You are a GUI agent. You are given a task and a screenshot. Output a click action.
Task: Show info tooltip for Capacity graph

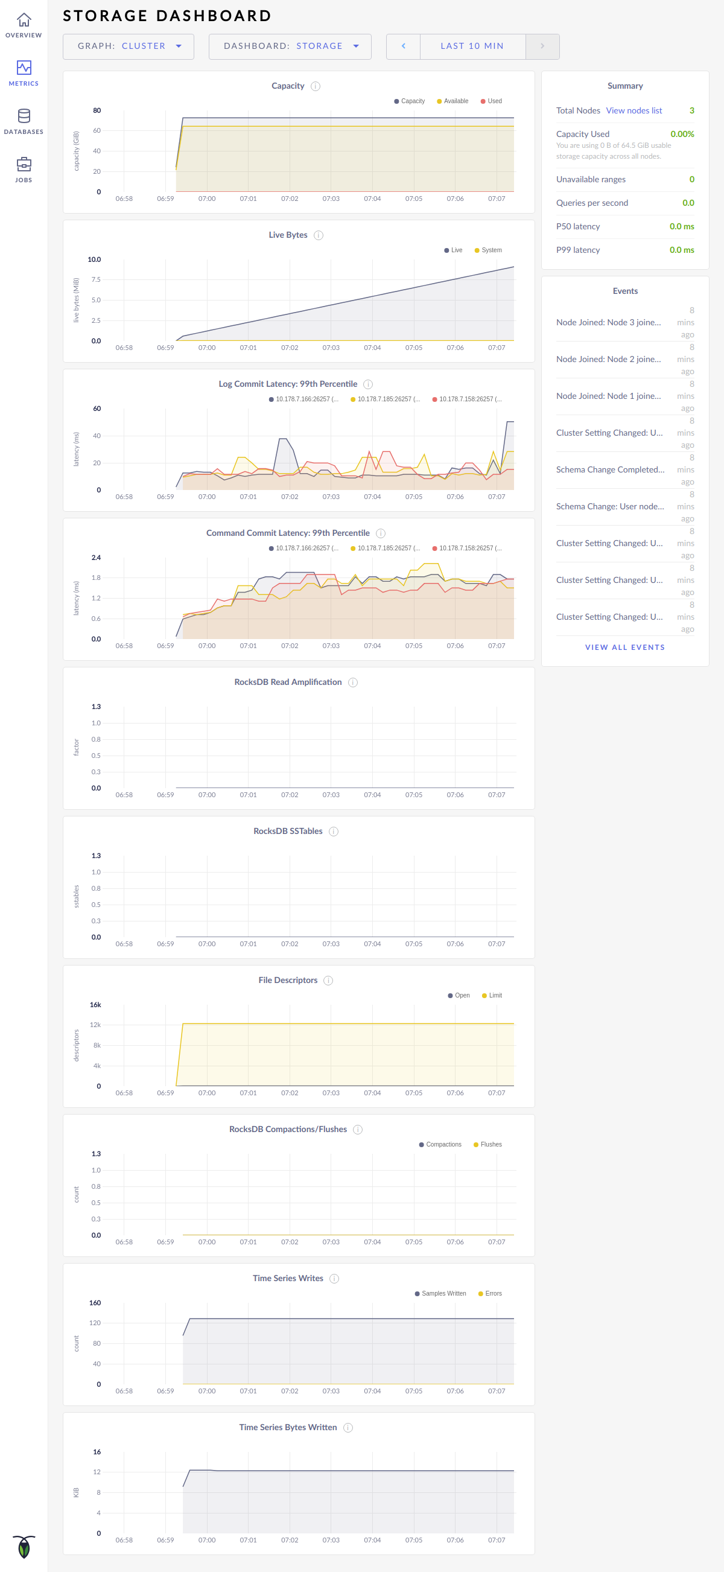316,86
